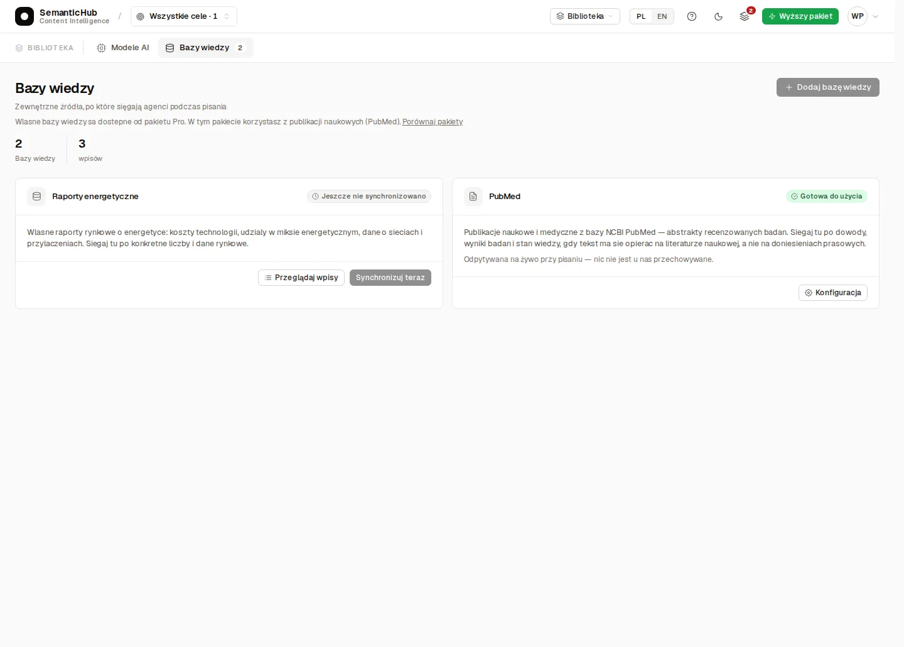Switch language to EN

[662, 16]
